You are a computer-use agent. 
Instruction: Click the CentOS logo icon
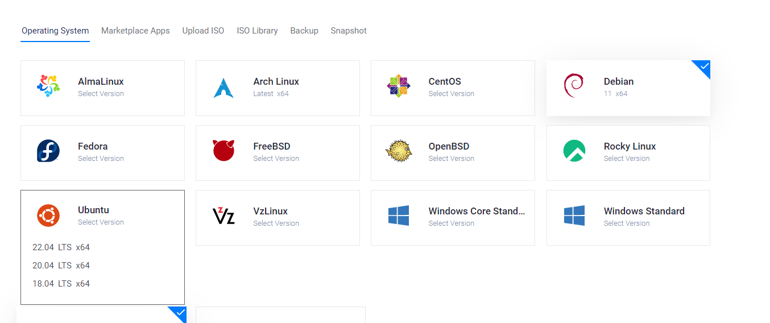pyautogui.click(x=399, y=86)
